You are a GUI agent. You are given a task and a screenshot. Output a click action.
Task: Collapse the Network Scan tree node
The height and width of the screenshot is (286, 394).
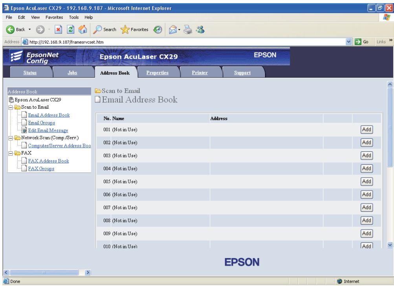pyautogui.click(x=11, y=138)
